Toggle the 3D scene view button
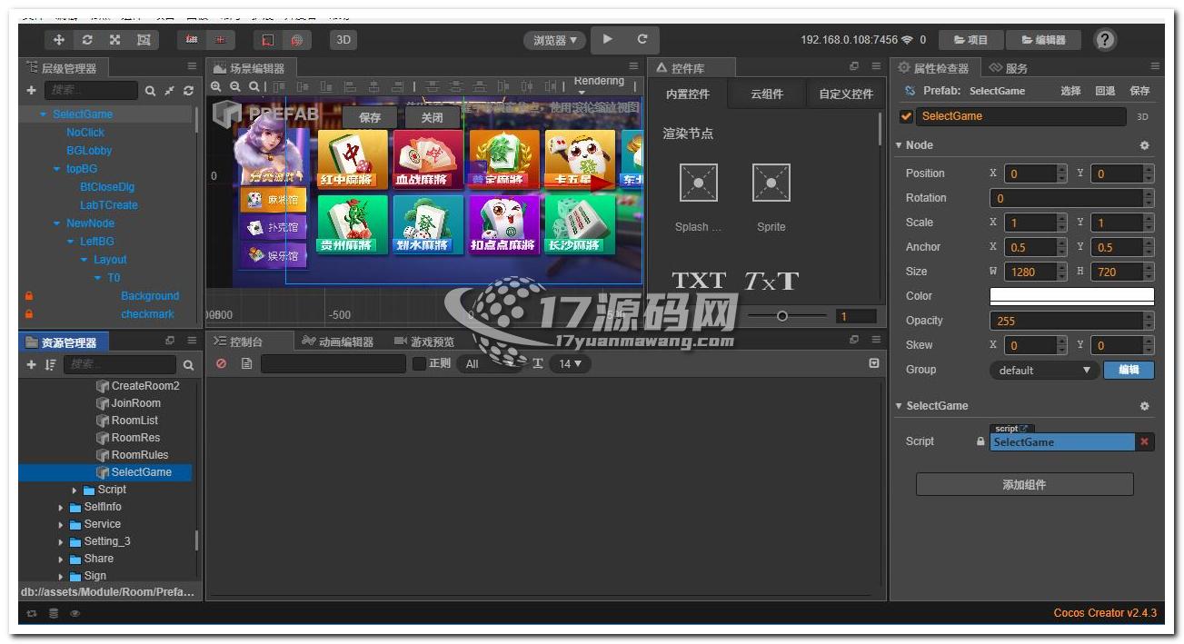 (x=343, y=40)
